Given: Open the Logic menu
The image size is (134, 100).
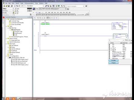Looking at the screenshot, I should 22,3.
